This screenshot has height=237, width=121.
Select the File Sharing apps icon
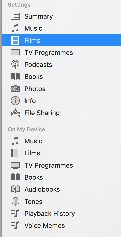(x=15, y=113)
